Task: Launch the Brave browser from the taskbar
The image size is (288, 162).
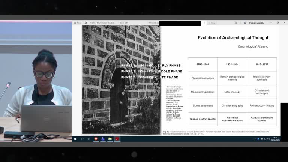Action: (96, 139)
